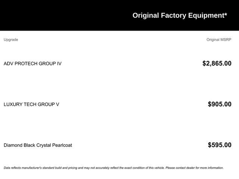Select the Upgrade column header

11,40
